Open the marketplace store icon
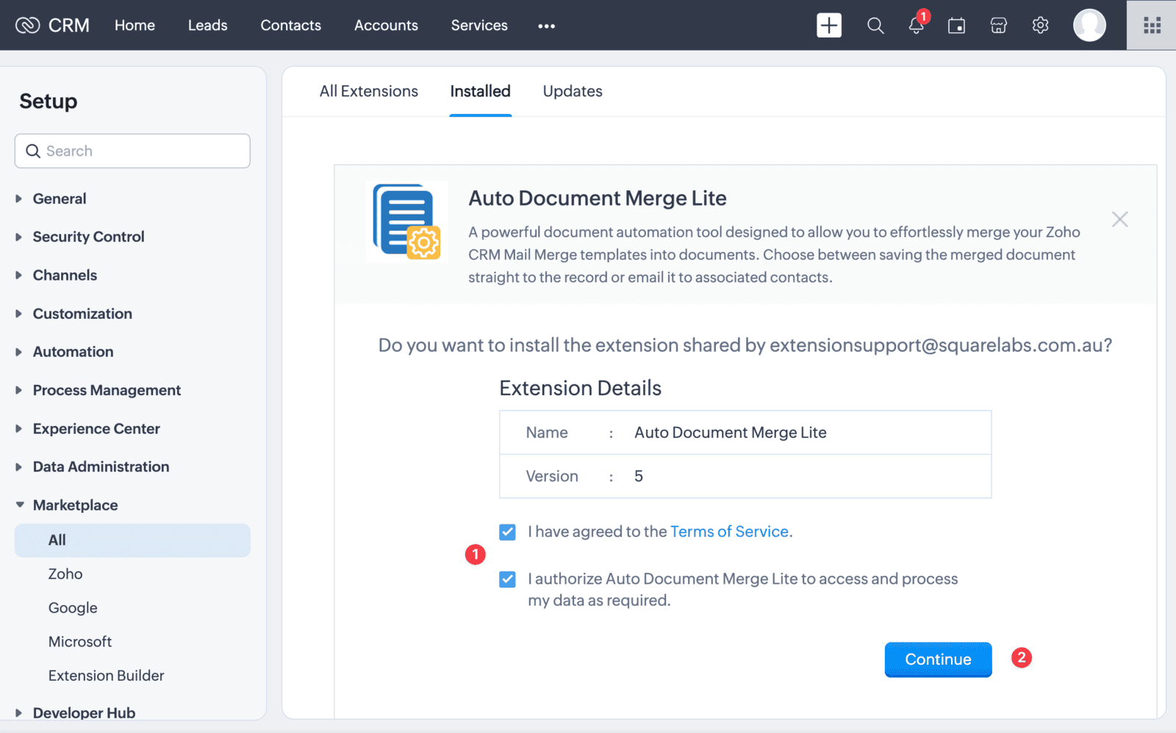The image size is (1176, 733). click(x=998, y=26)
